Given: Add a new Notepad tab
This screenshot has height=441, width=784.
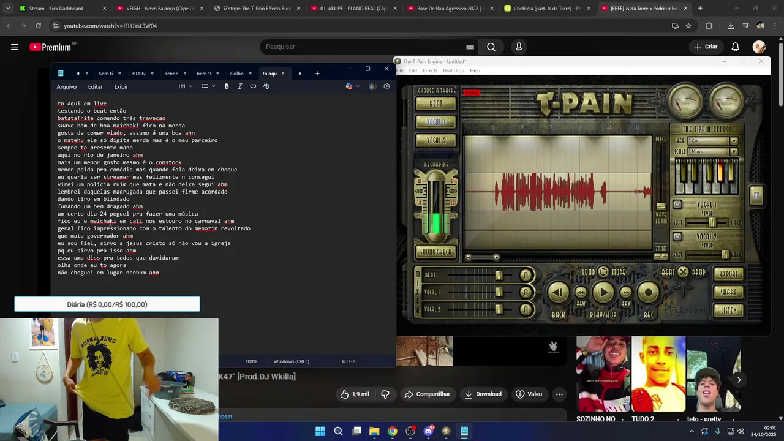Looking at the screenshot, I should coord(317,73).
